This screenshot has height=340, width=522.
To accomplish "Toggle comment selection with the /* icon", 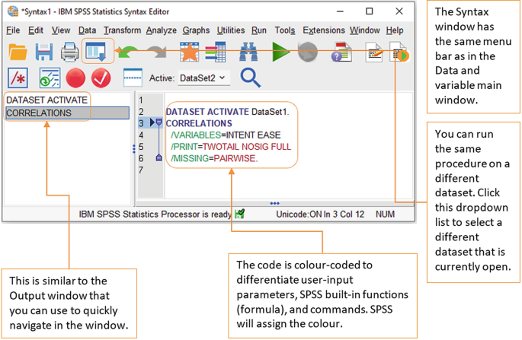I will tap(18, 78).
